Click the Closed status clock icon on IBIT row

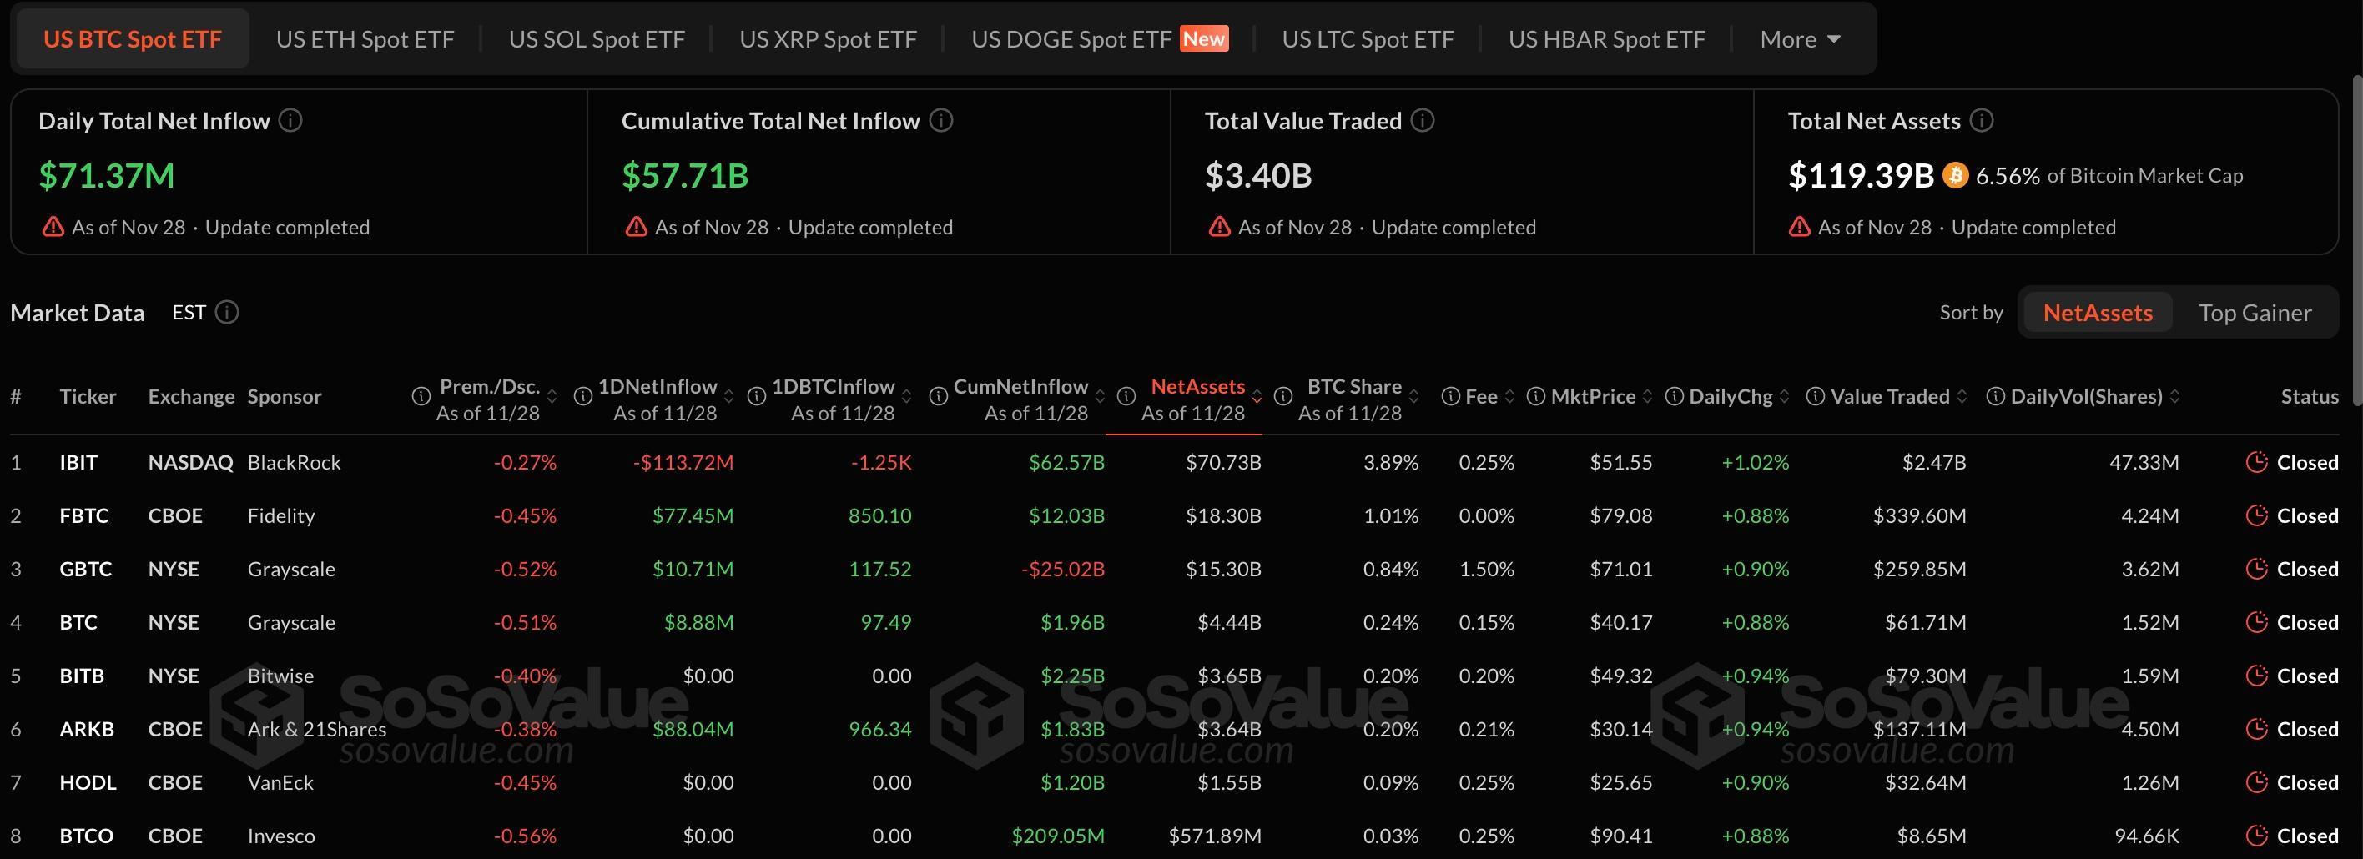click(2256, 462)
